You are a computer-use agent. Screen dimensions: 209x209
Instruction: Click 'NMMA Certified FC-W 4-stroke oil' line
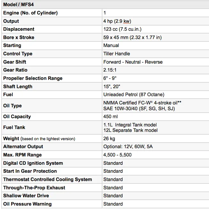tap(142, 103)
